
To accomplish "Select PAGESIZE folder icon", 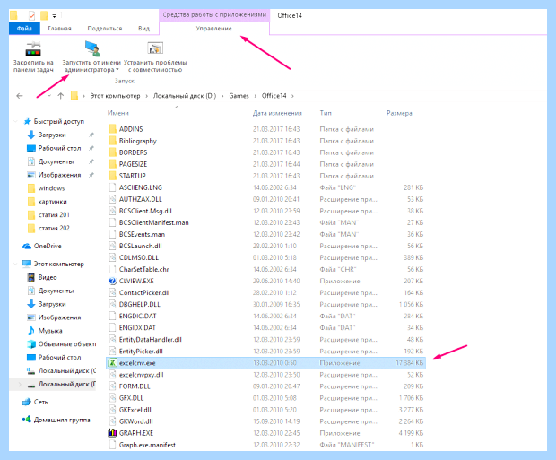I will tap(112, 164).
